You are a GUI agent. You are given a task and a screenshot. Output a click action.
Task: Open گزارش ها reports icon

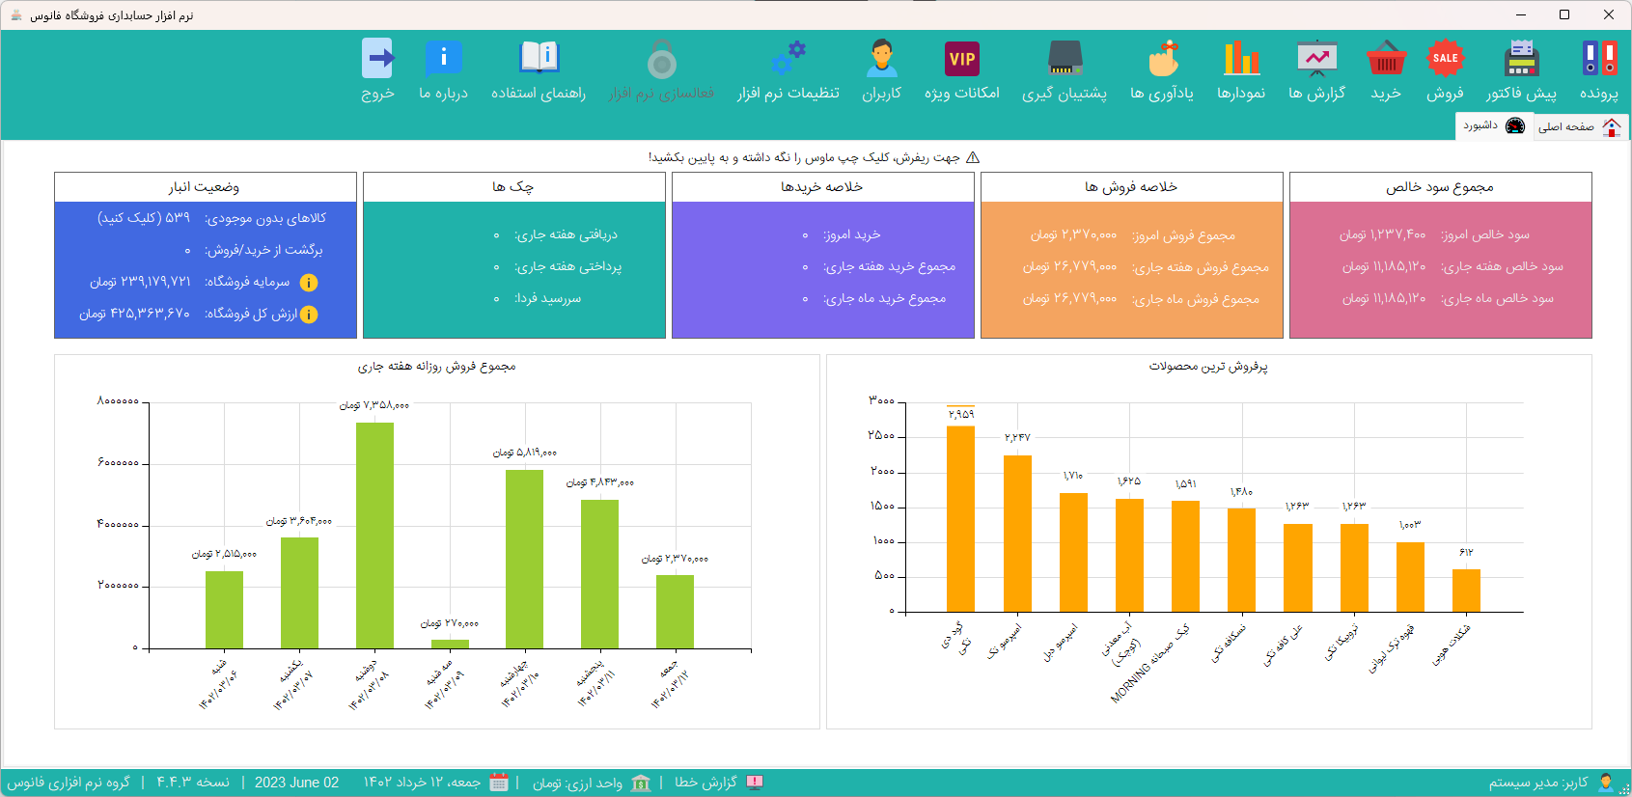point(1317,59)
